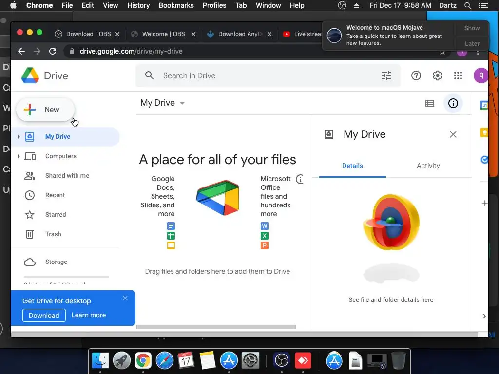Open OBS Studio in the Dock
Viewport: 499px width, 374px height.
(281, 361)
